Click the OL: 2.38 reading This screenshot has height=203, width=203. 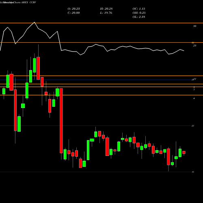click(x=139, y=17)
